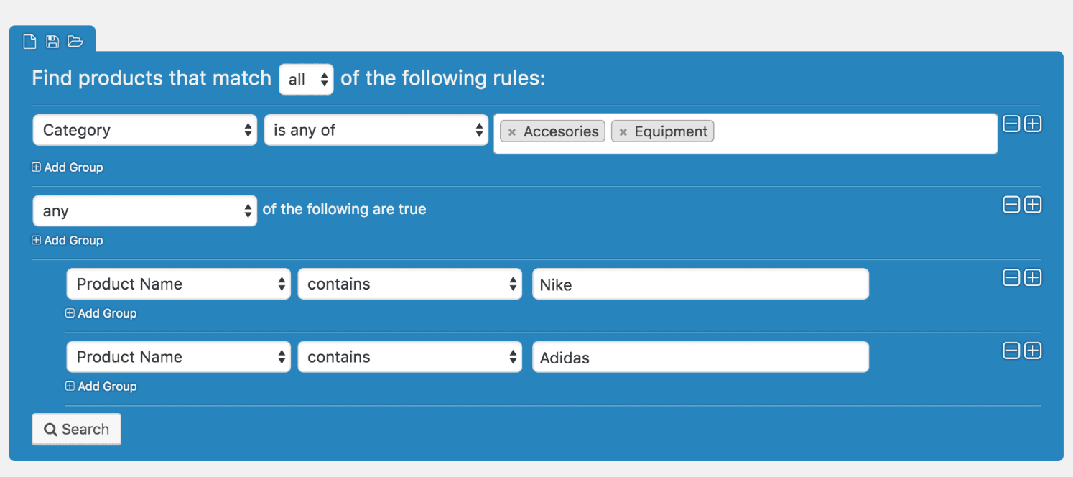Open the 'contains' operator dropdown for Nike

pos(410,284)
